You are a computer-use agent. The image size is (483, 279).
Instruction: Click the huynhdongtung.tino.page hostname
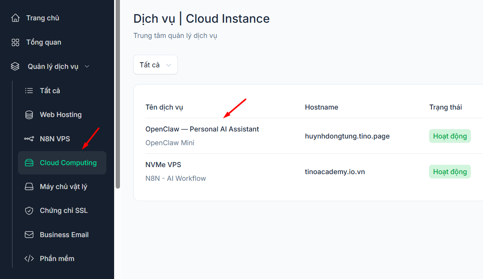(x=347, y=136)
